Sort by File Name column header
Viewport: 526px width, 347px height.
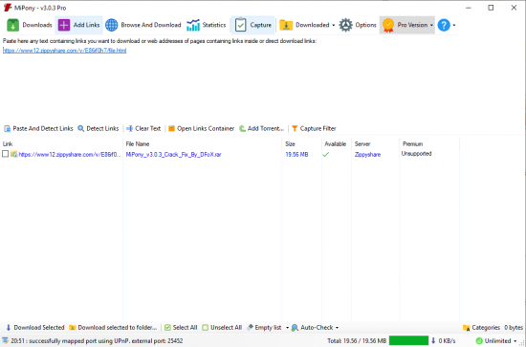tap(138, 144)
